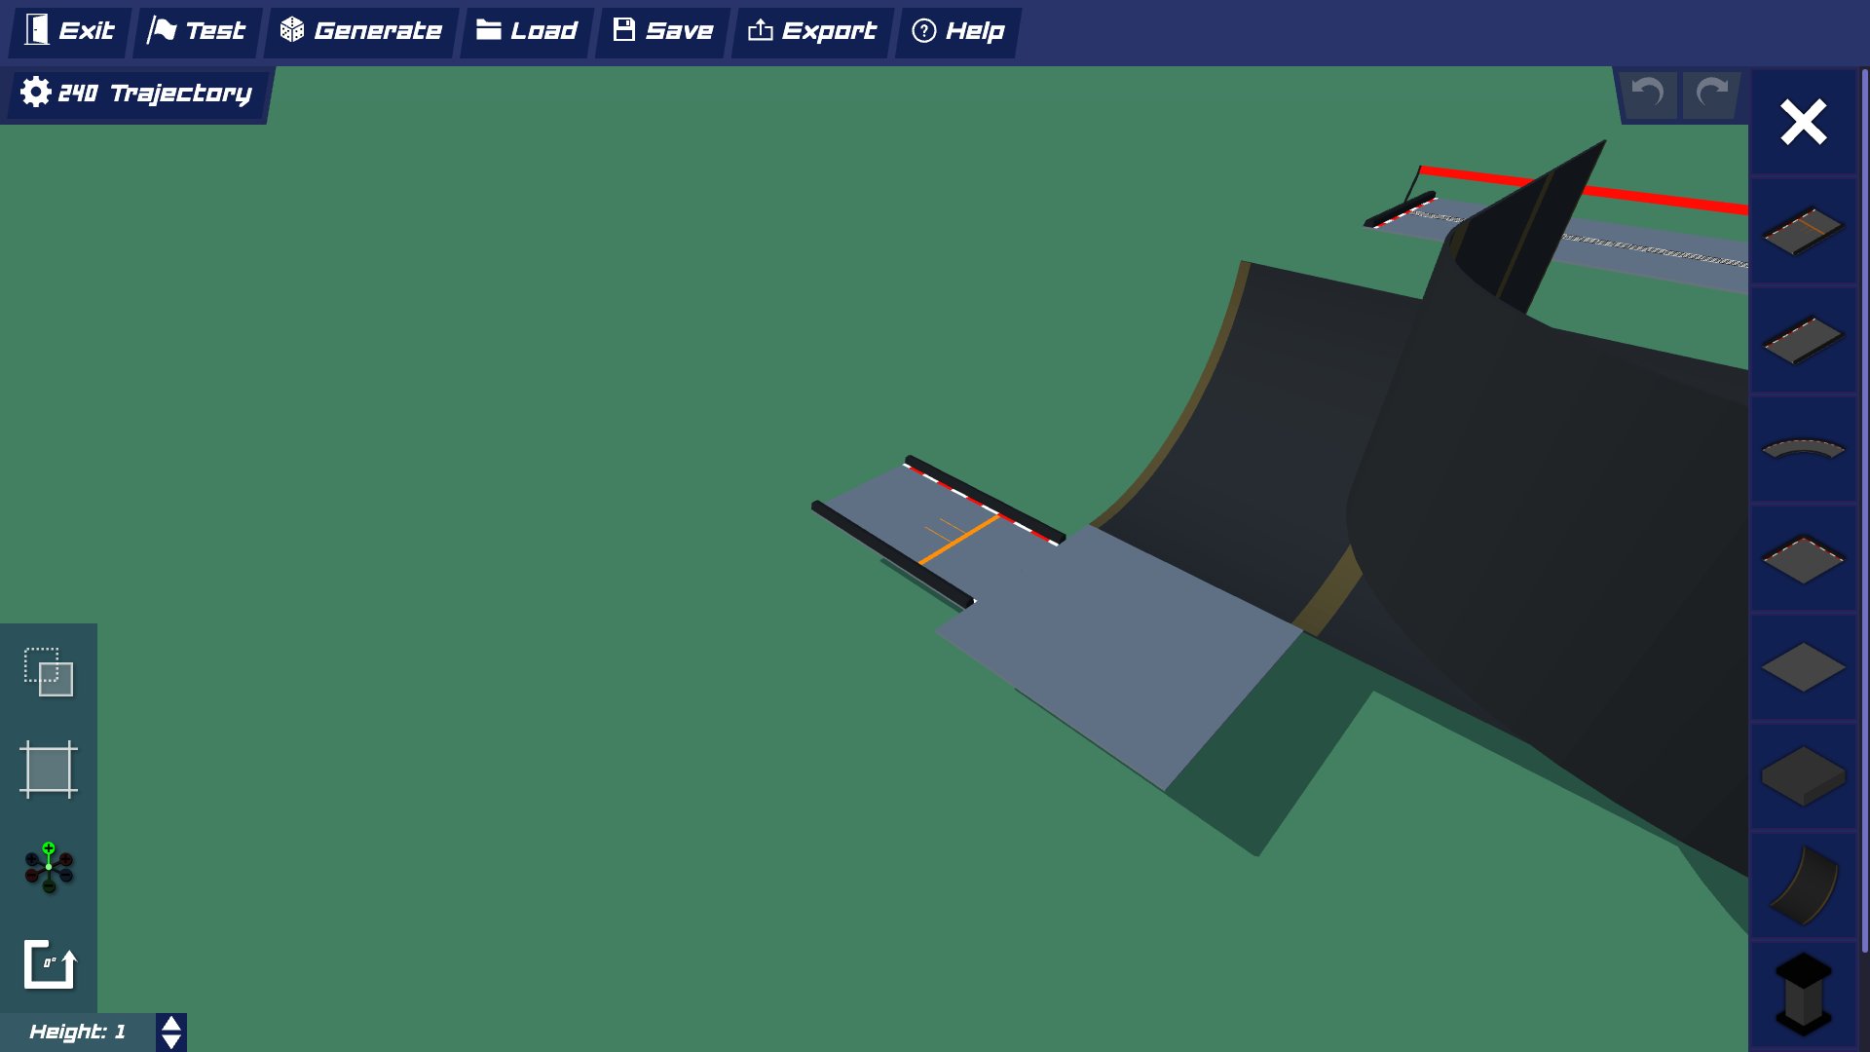Select the pillar support piece
The image size is (1870, 1052).
tap(1803, 994)
